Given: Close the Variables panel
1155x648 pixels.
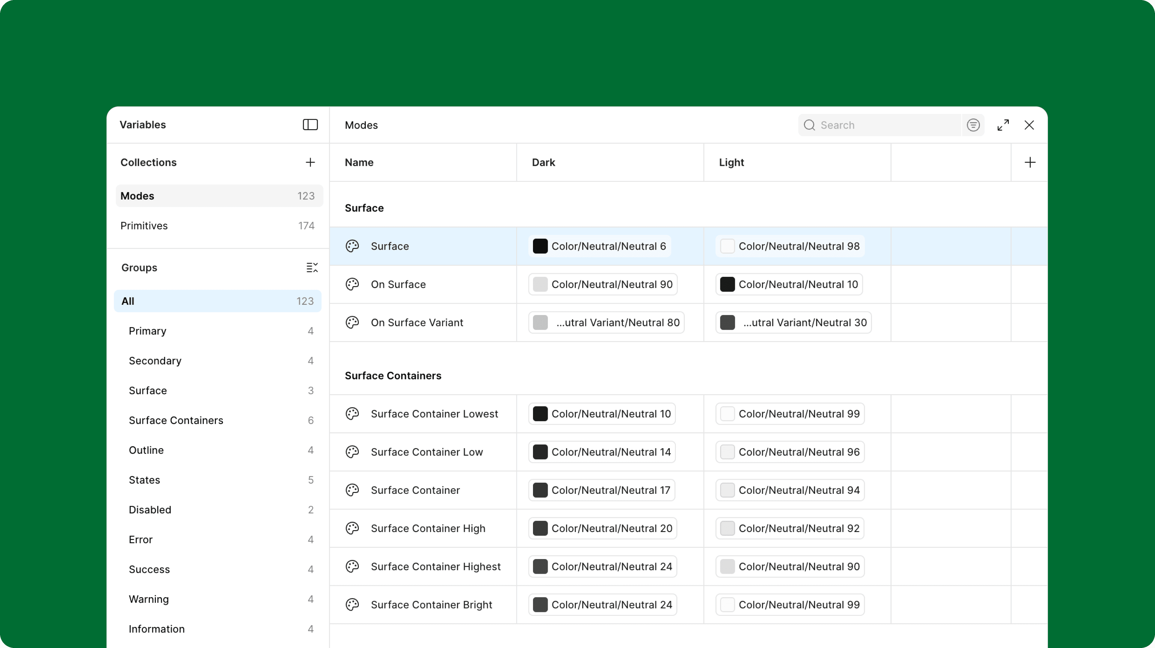Looking at the screenshot, I should (1029, 125).
